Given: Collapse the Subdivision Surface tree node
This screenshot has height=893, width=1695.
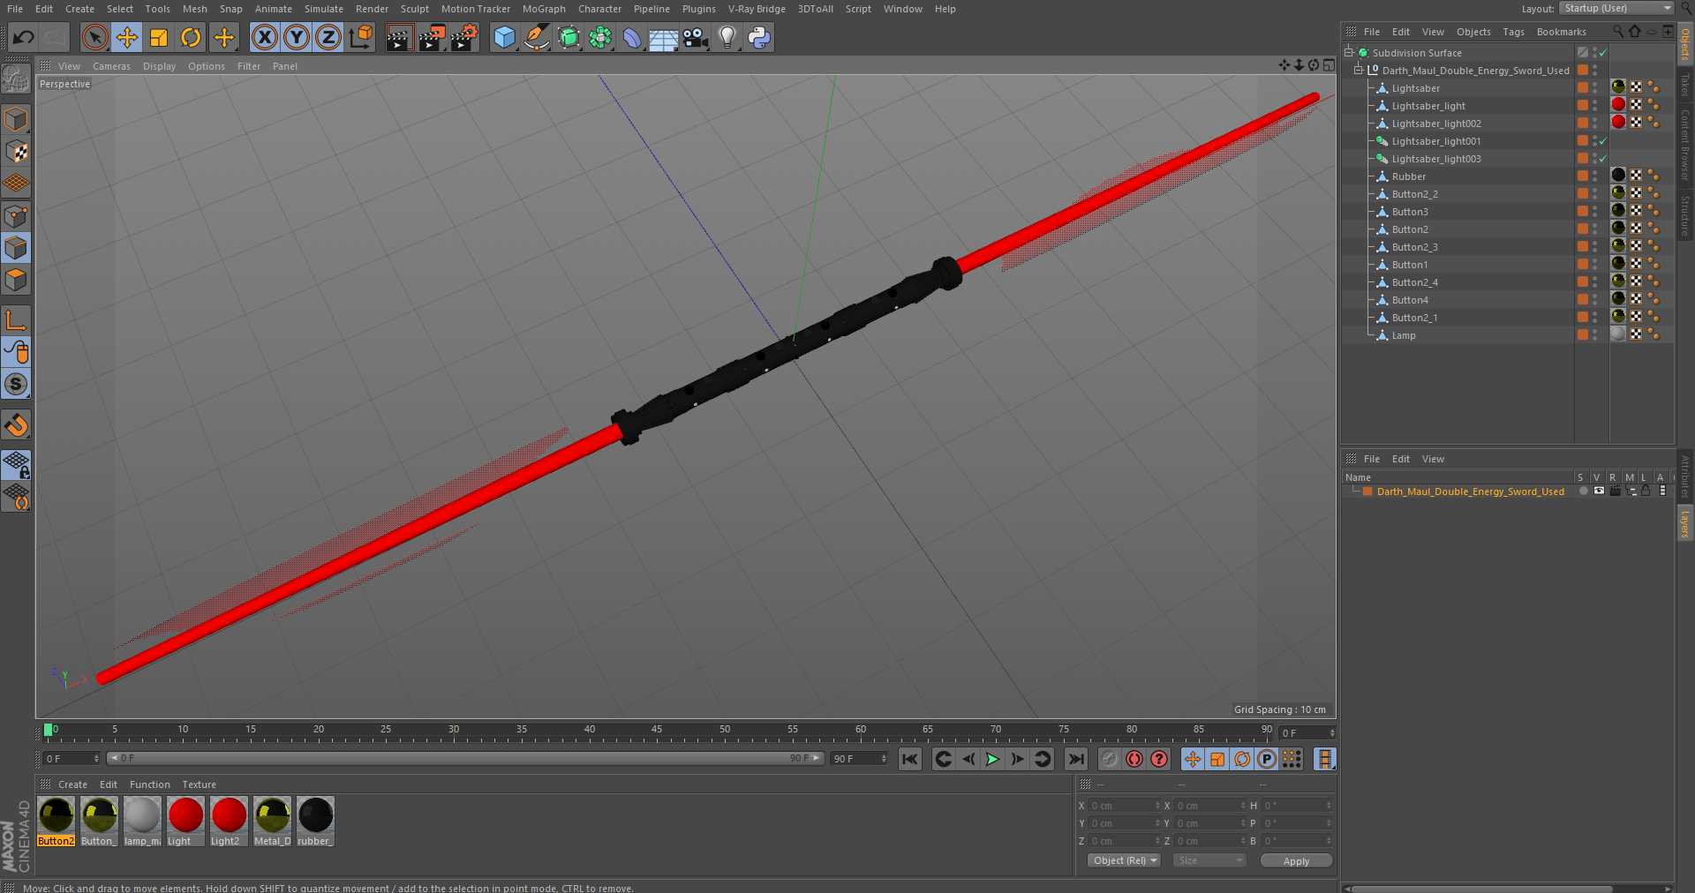Looking at the screenshot, I should [1349, 53].
